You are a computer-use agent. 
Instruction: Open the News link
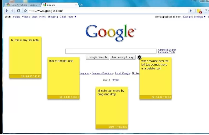click(x=43, y=17)
